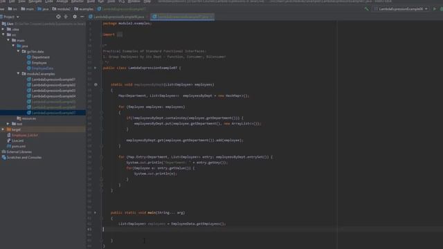Image resolution: width=443 pixels, height=249 pixels.
Task: Open LambdaExpressionExample02 in project tree
Action: (x=53, y=85)
